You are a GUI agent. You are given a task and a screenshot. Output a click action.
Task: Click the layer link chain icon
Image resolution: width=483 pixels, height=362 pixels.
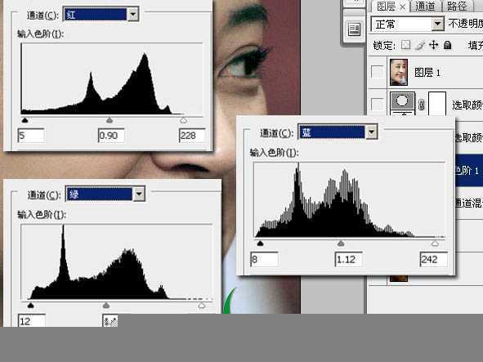422,105
